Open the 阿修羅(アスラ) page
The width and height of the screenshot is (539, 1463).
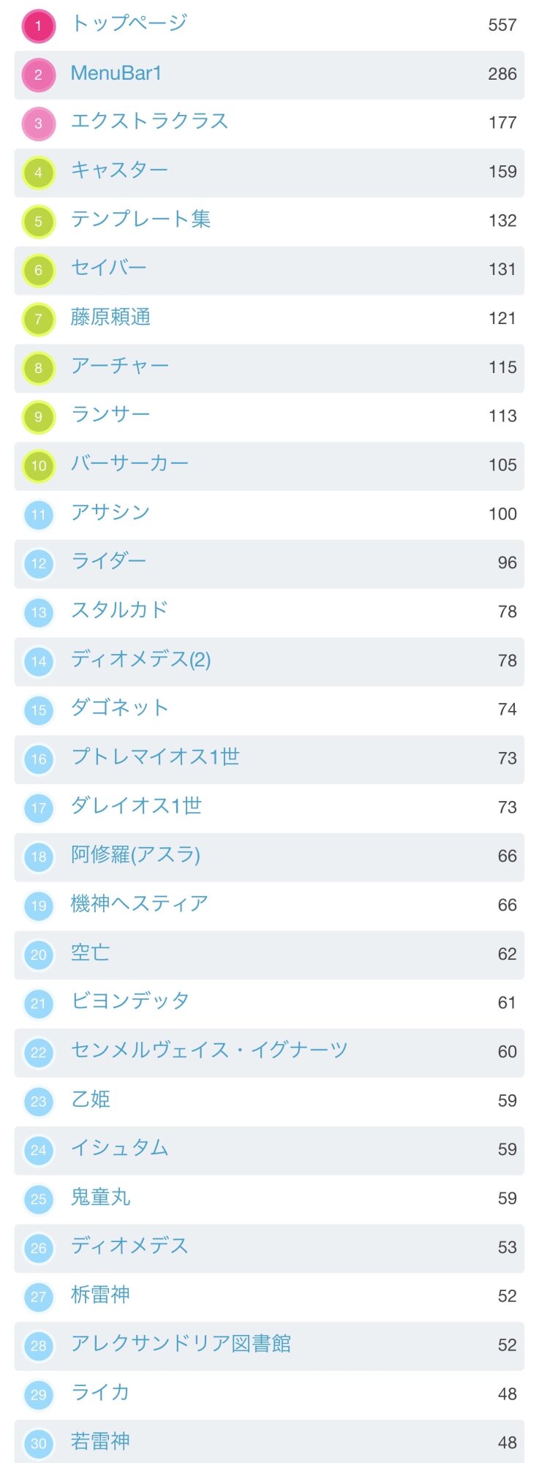click(x=135, y=854)
